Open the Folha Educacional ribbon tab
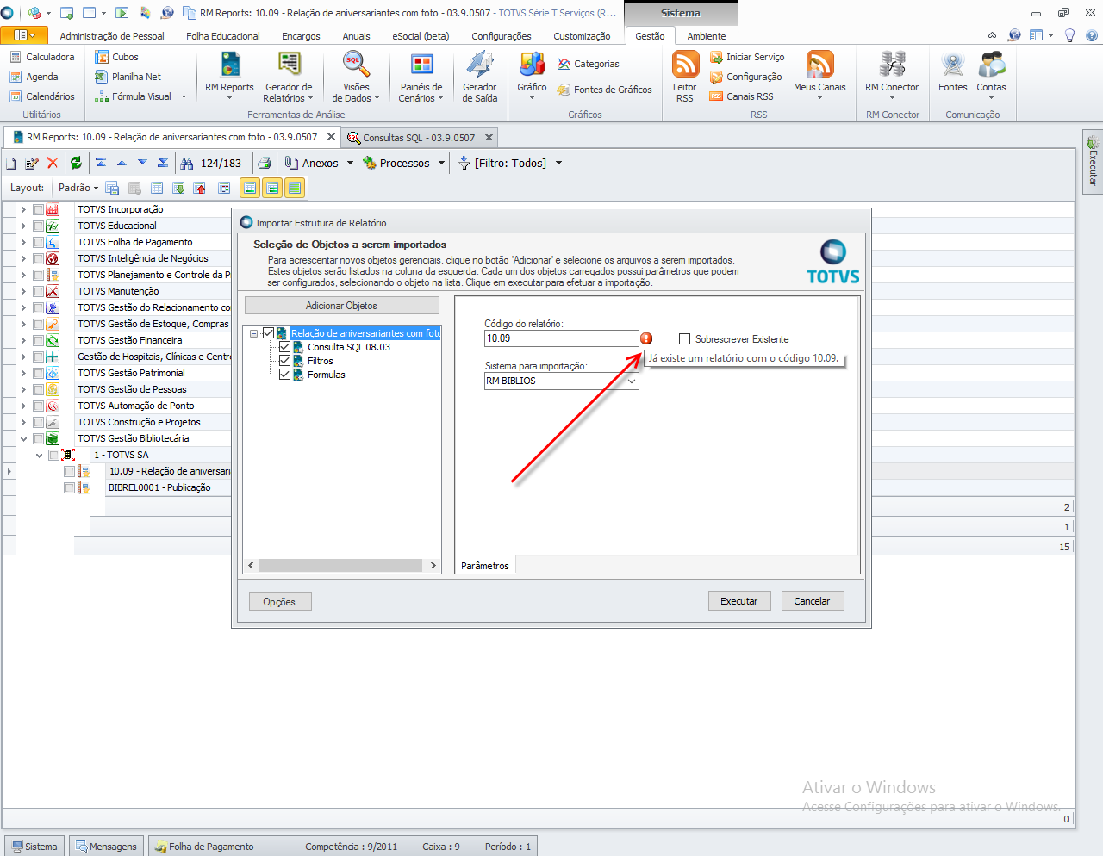Screen dimensions: 1103x856 point(223,36)
